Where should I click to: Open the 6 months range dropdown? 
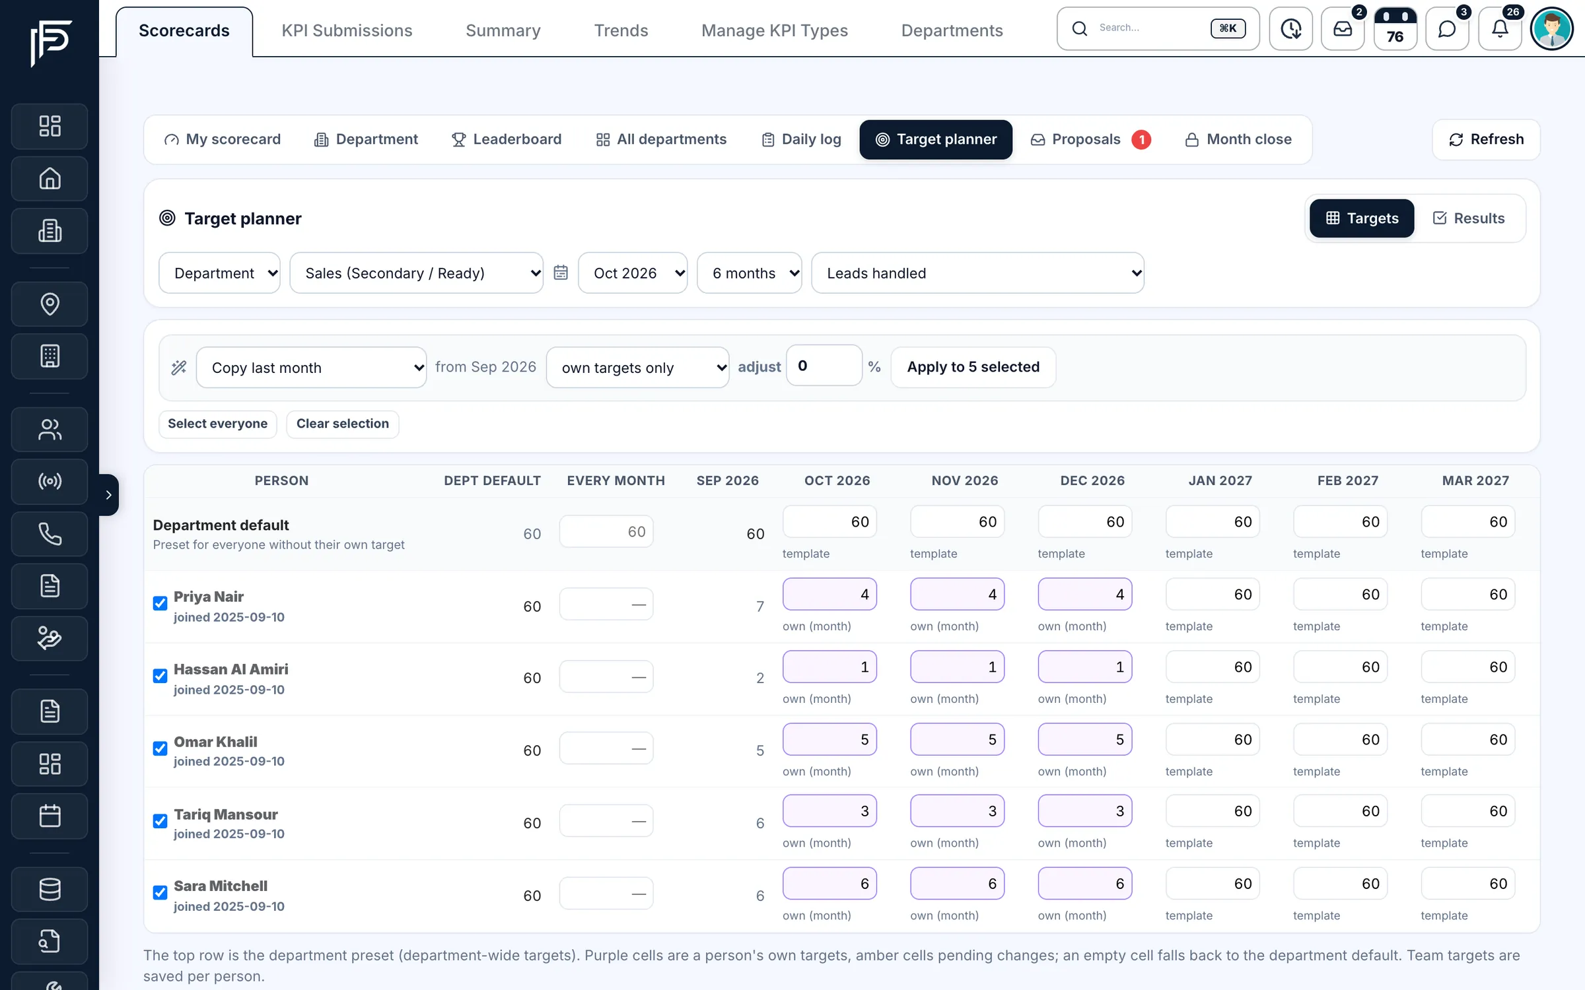coord(750,273)
